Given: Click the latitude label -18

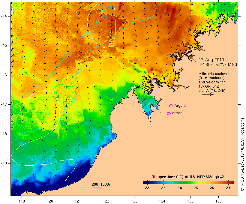Looking at the screenshot, I should pyautogui.click(x=4, y=134).
